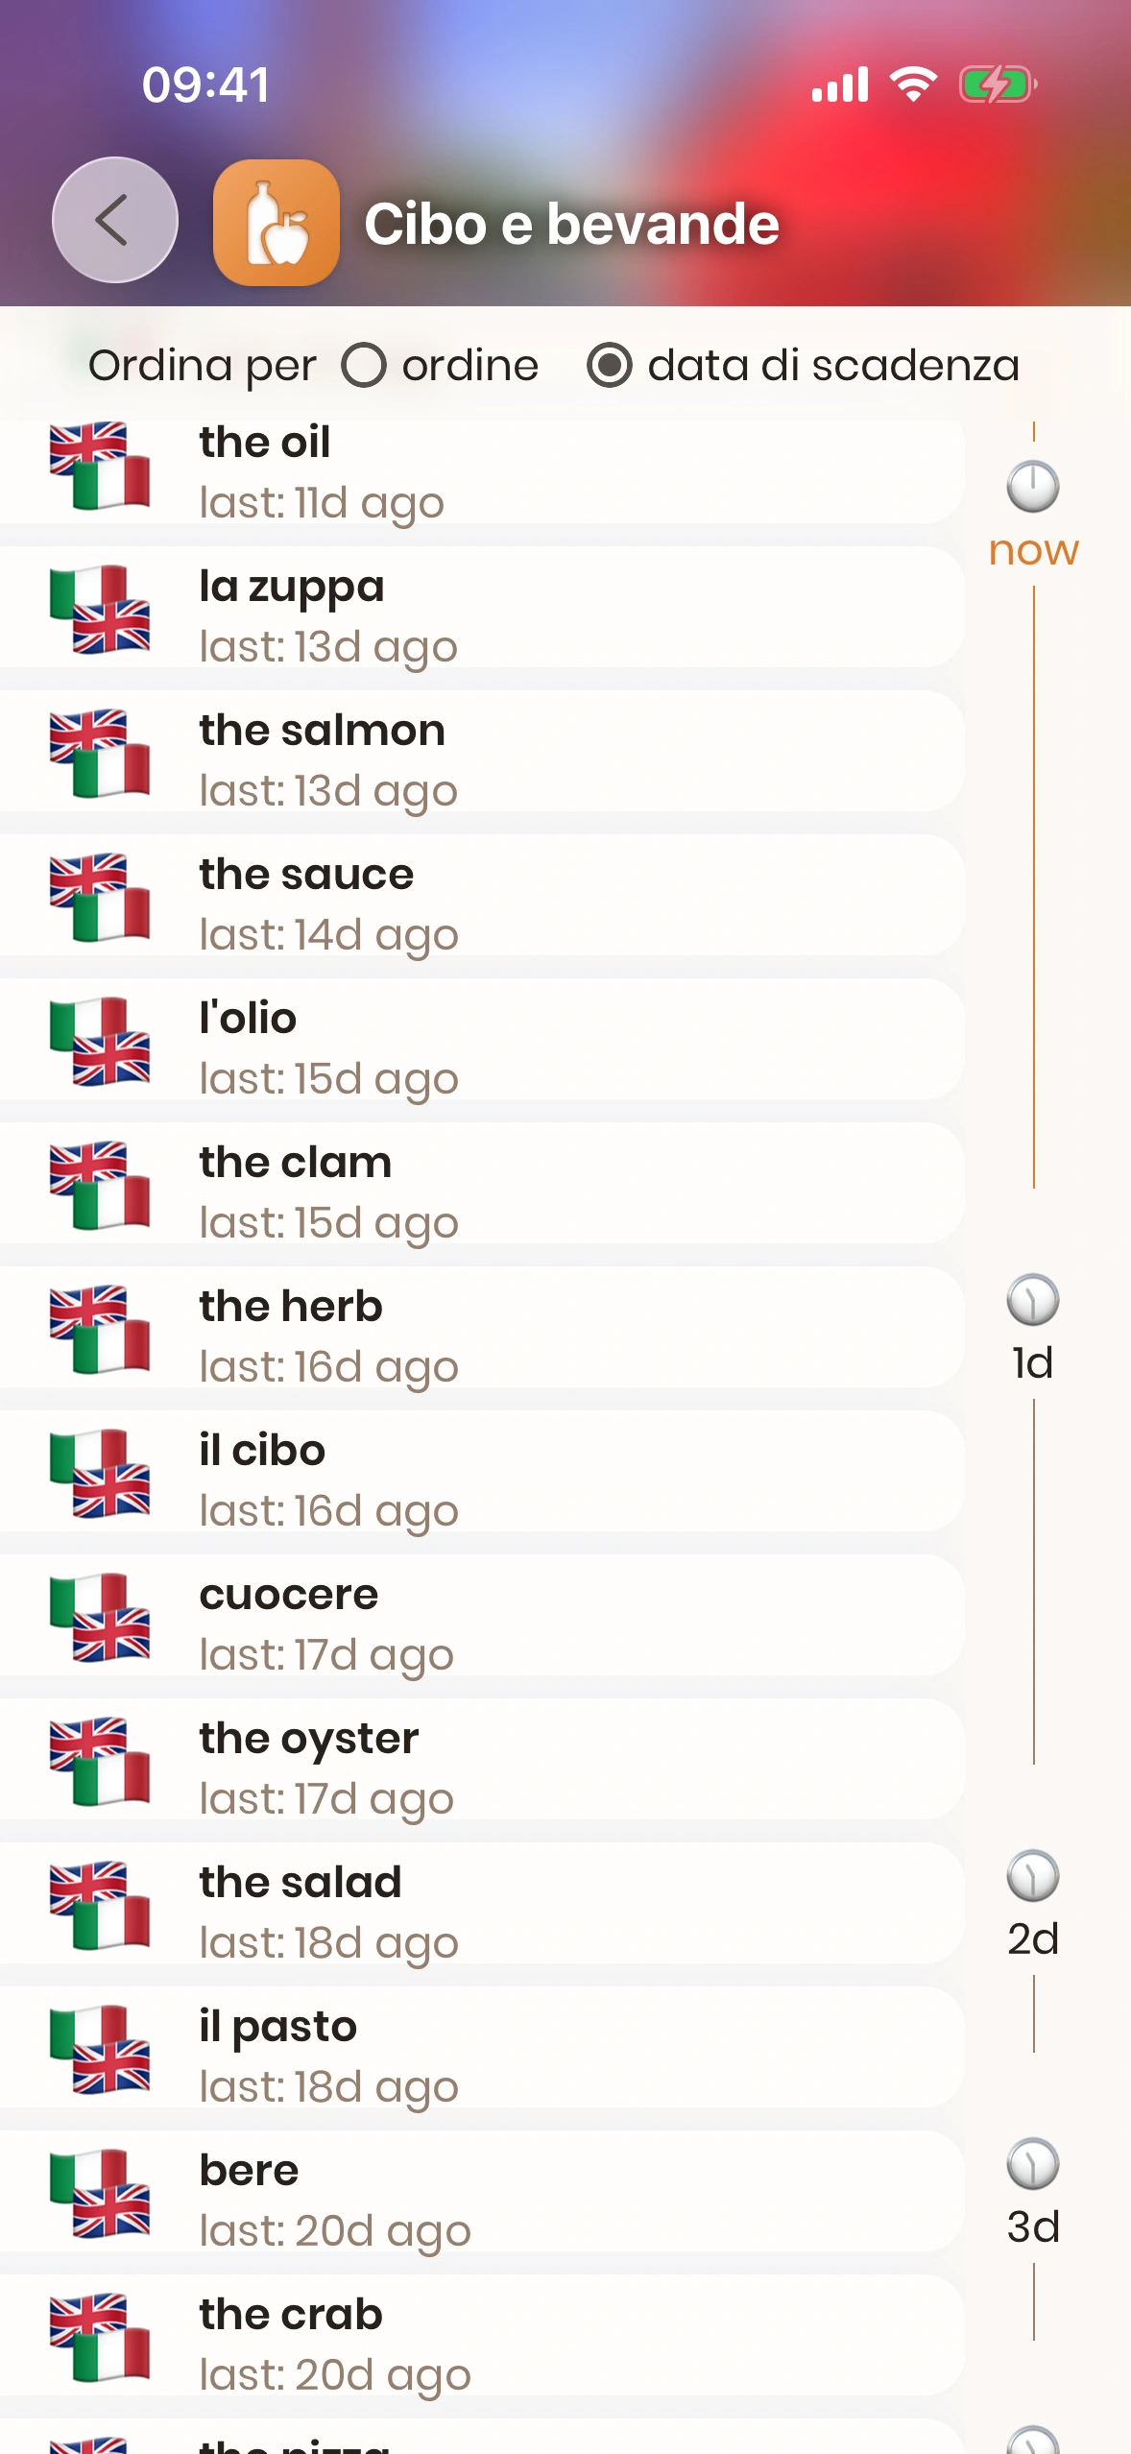This screenshot has width=1131, height=2454.
Task: Select the 'data di scadenza' radio button
Action: point(610,366)
